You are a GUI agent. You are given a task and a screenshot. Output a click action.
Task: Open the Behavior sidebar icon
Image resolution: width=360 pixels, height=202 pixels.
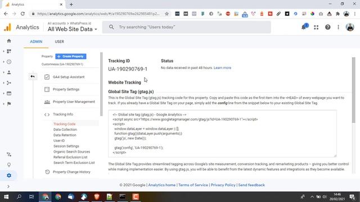[9, 94]
